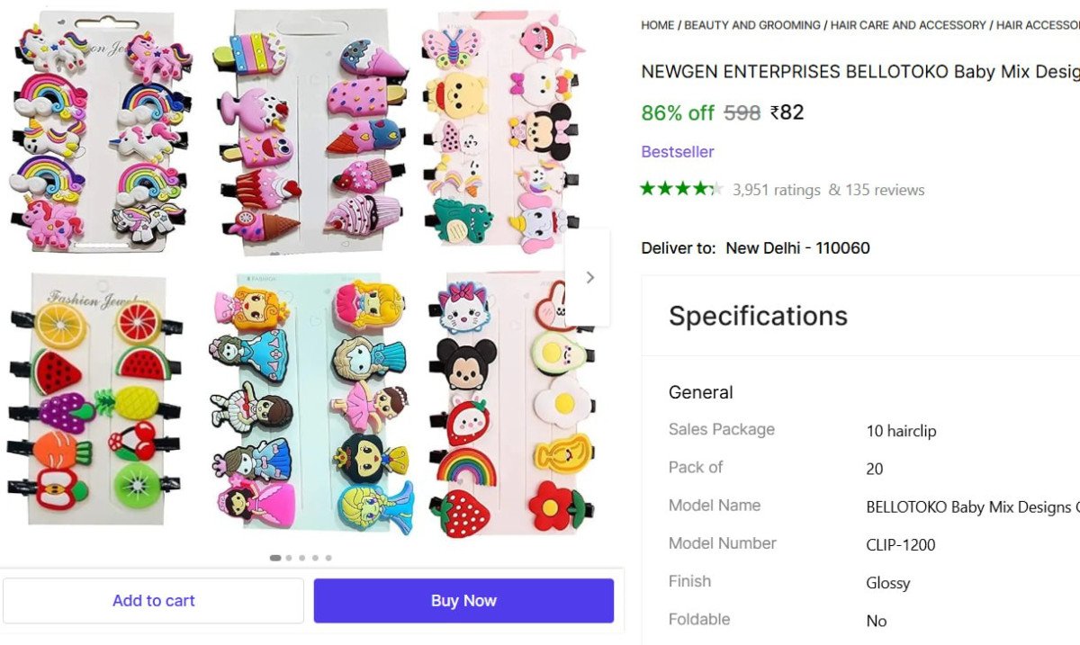Add the hair clips to cart
This screenshot has height=645, width=1080.
[153, 601]
